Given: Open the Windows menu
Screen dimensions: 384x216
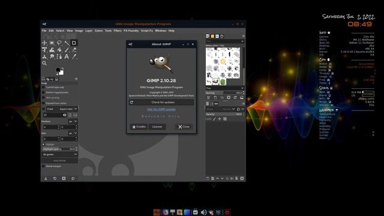Looking at the screenshot, I should 161,31.
